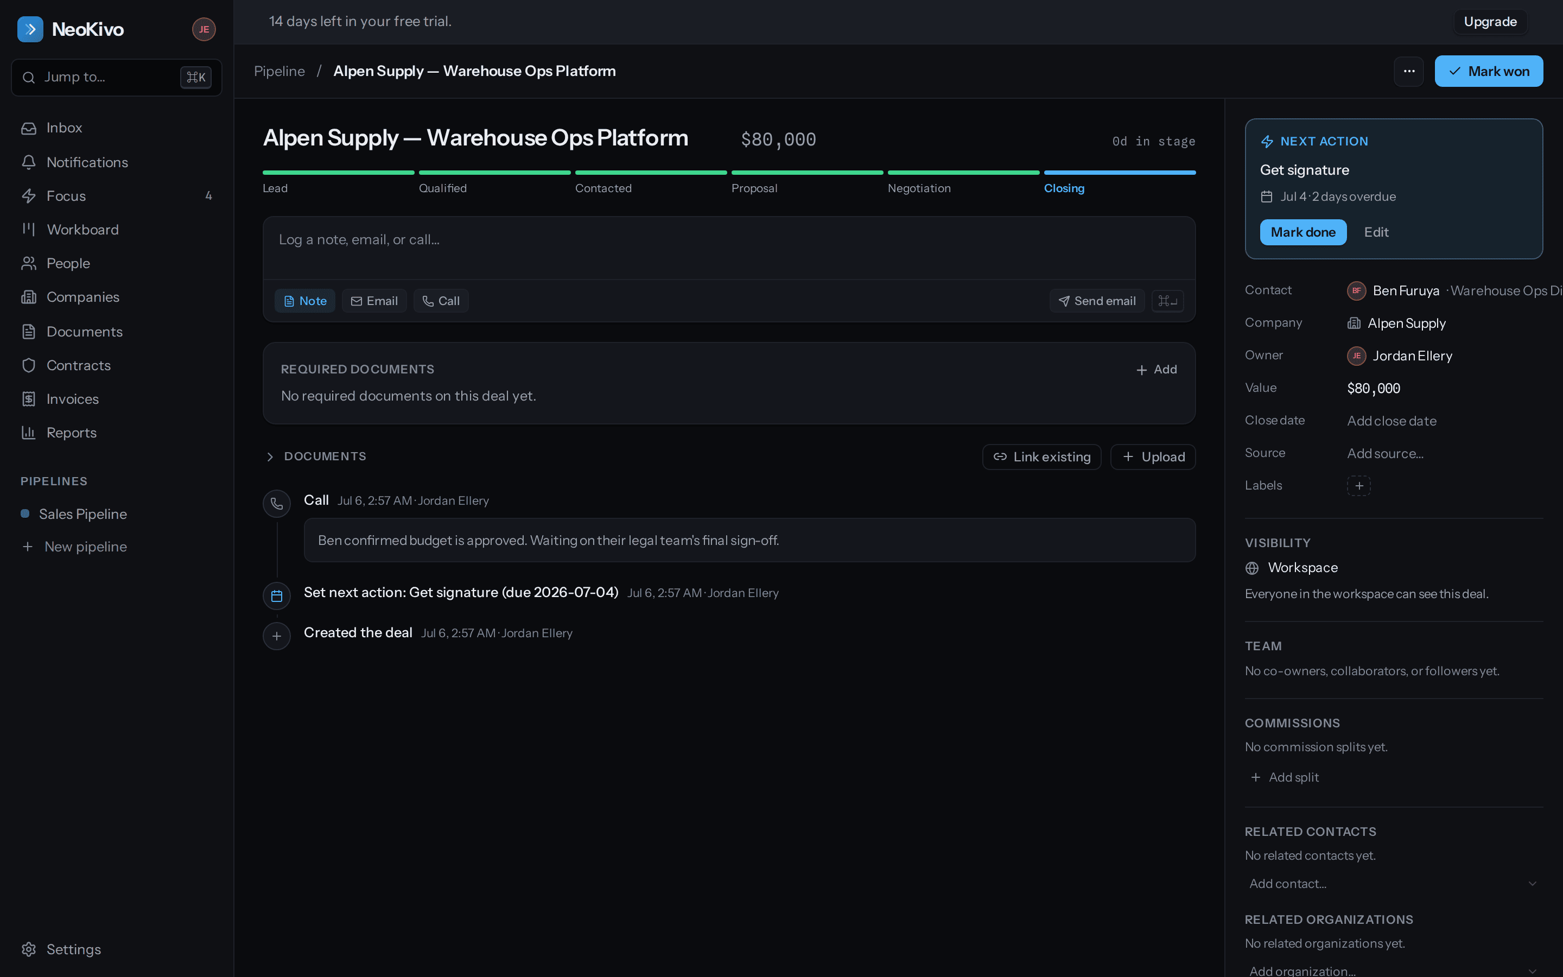Click the Next Action lightning icon
This screenshot has width=1563, height=977.
click(1267, 142)
